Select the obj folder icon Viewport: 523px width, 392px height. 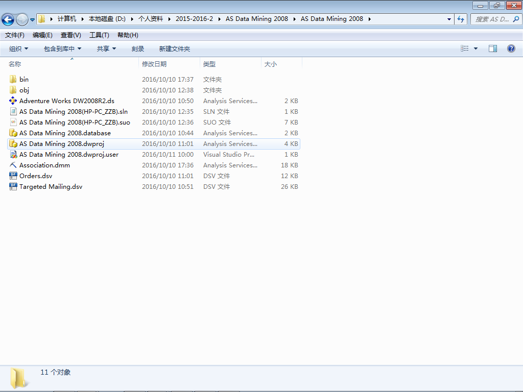pos(13,90)
